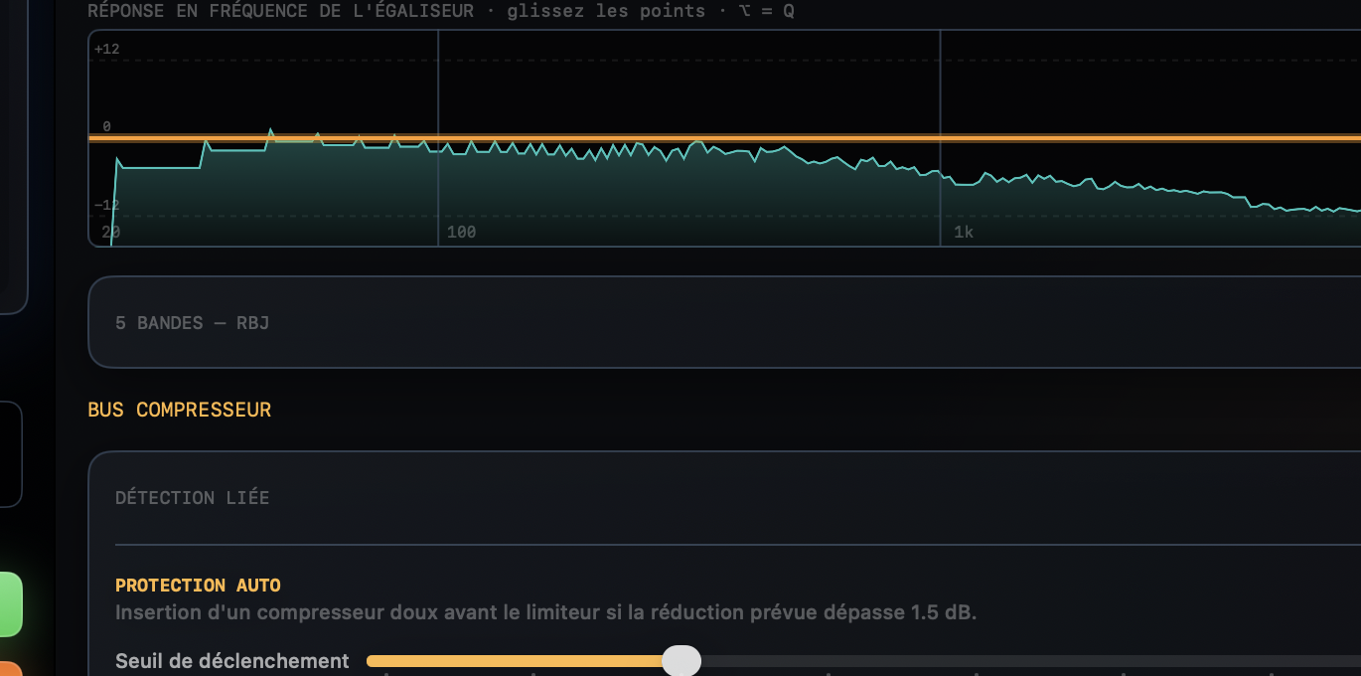1361x676 pixels.
Task: Click the "100" frequency axis label
Action: [x=462, y=233]
